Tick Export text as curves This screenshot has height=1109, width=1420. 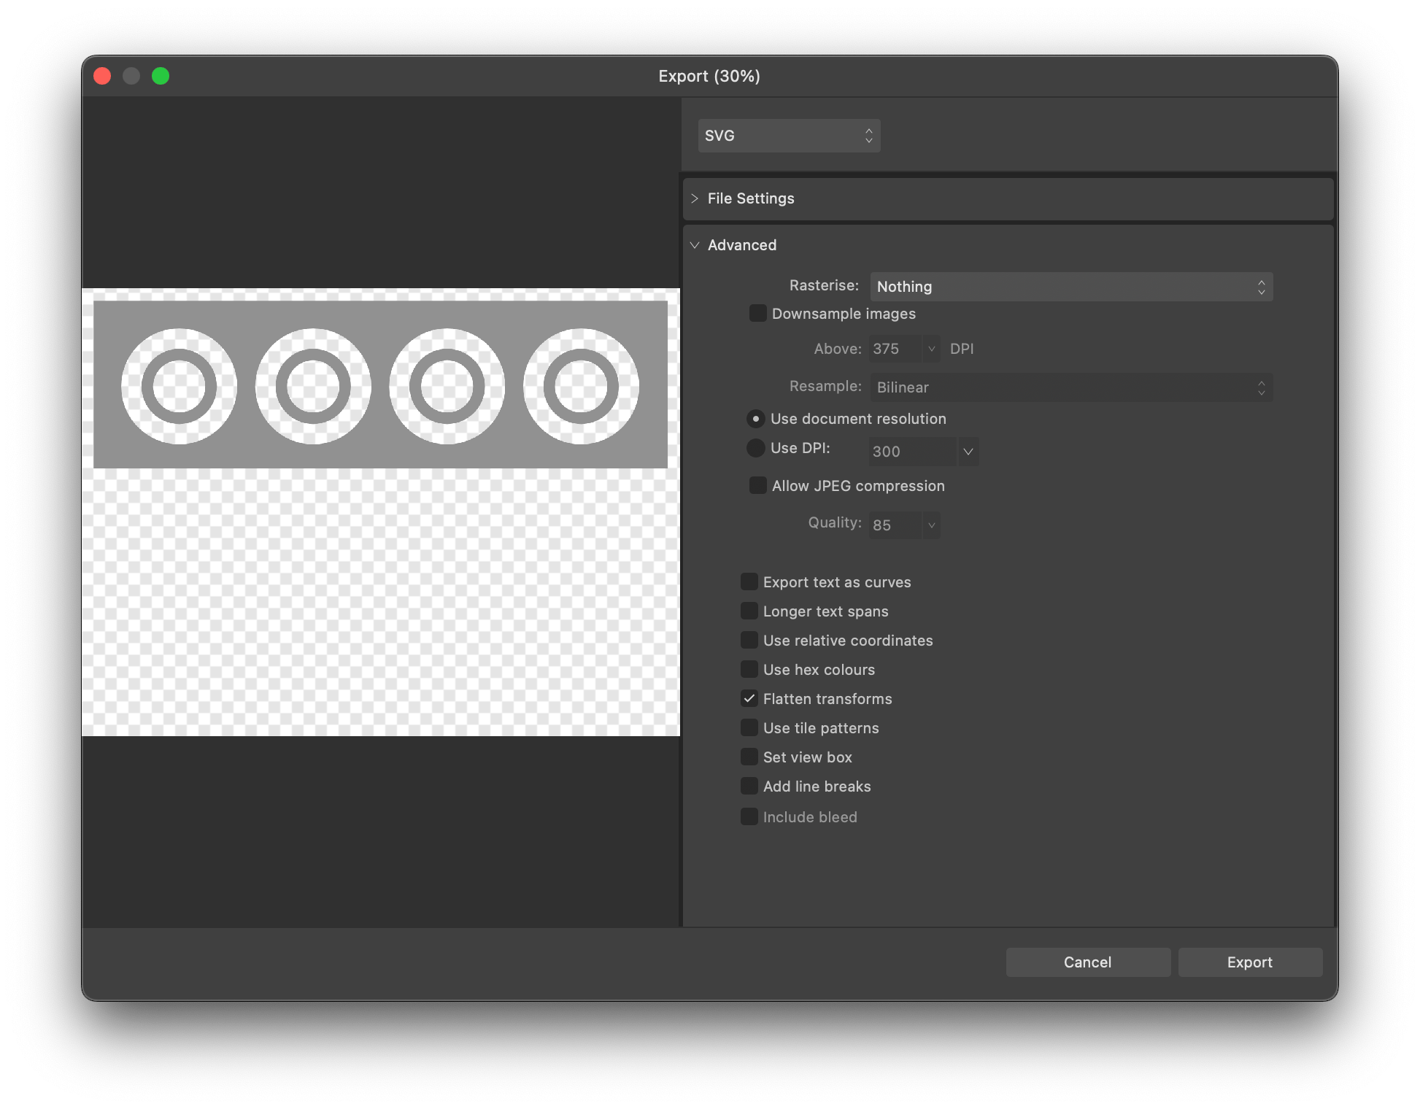749,581
